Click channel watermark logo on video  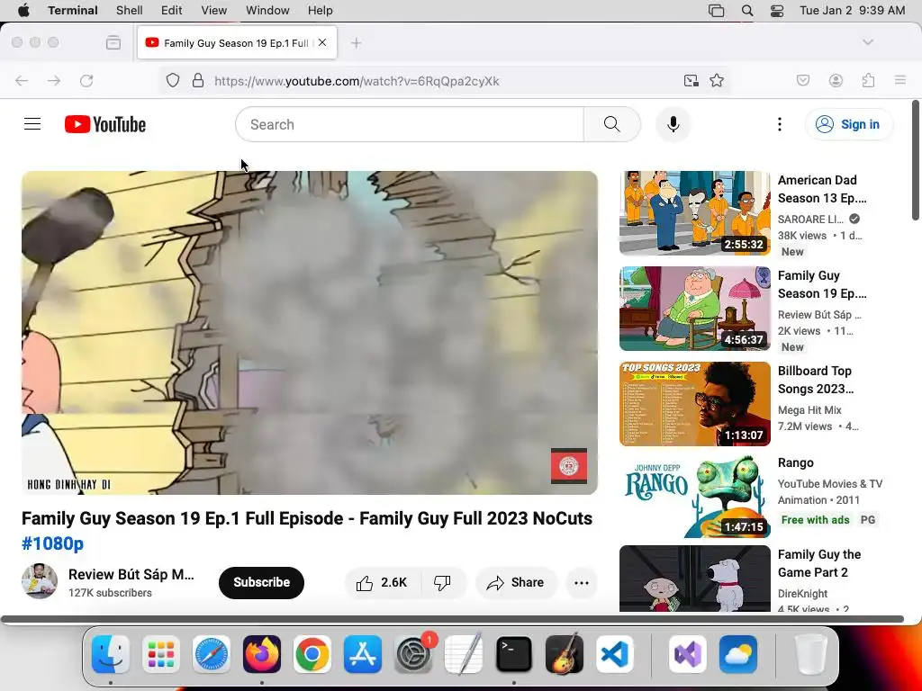click(569, 466)
